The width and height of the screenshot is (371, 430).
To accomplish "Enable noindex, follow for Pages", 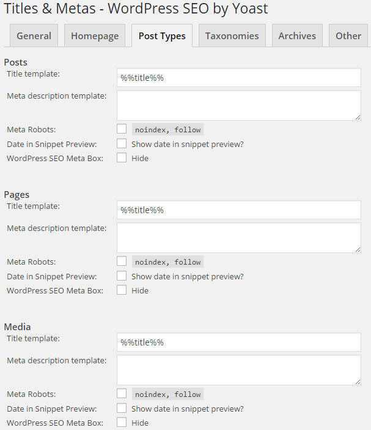I will pyautogui.click(x=122, y=262).
